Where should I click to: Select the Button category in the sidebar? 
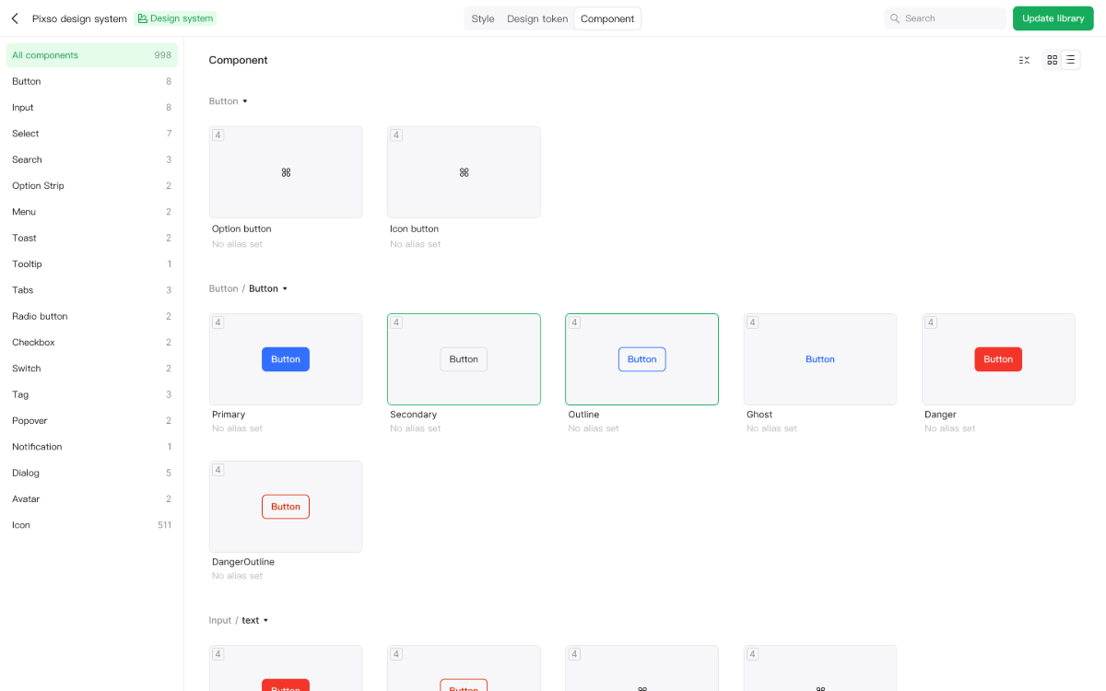click(92, 81)
